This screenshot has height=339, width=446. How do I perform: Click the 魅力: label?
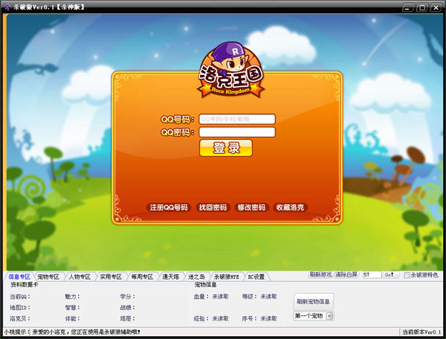(x=73, y=297)
